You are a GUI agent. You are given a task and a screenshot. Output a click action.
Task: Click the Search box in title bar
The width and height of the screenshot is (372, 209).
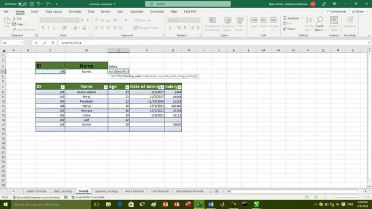(188, 4)
